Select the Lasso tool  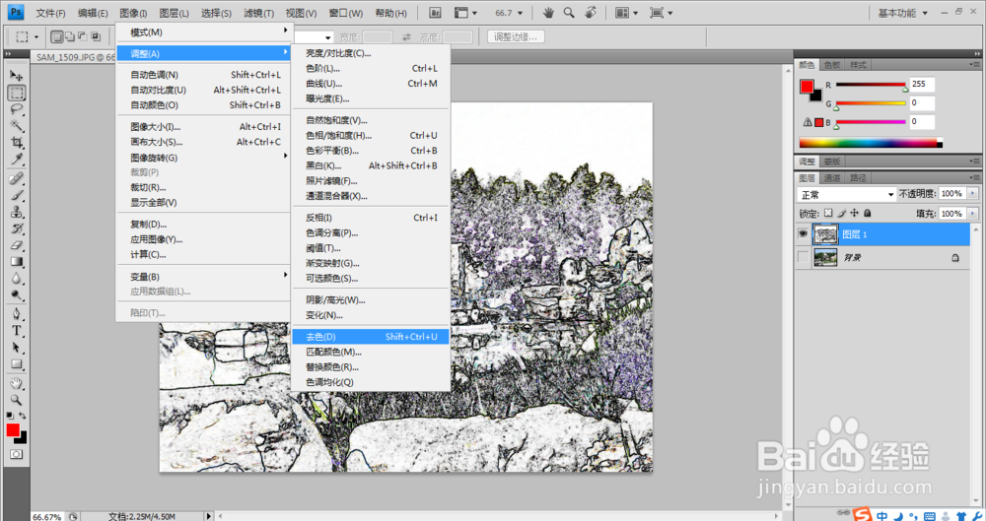pyautogui.click(x=17, y=109)
